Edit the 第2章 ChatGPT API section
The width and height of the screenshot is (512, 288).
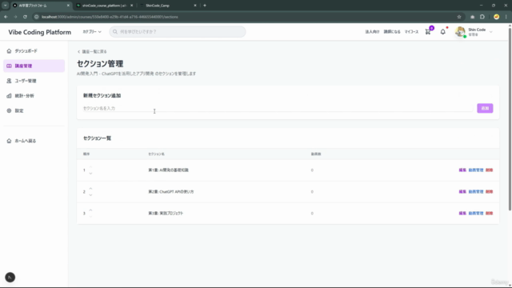(x=462, y=192)
